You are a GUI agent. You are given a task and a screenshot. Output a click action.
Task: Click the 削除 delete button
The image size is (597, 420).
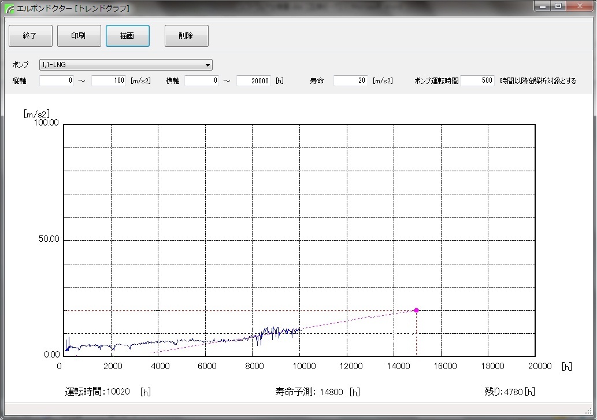186,36
